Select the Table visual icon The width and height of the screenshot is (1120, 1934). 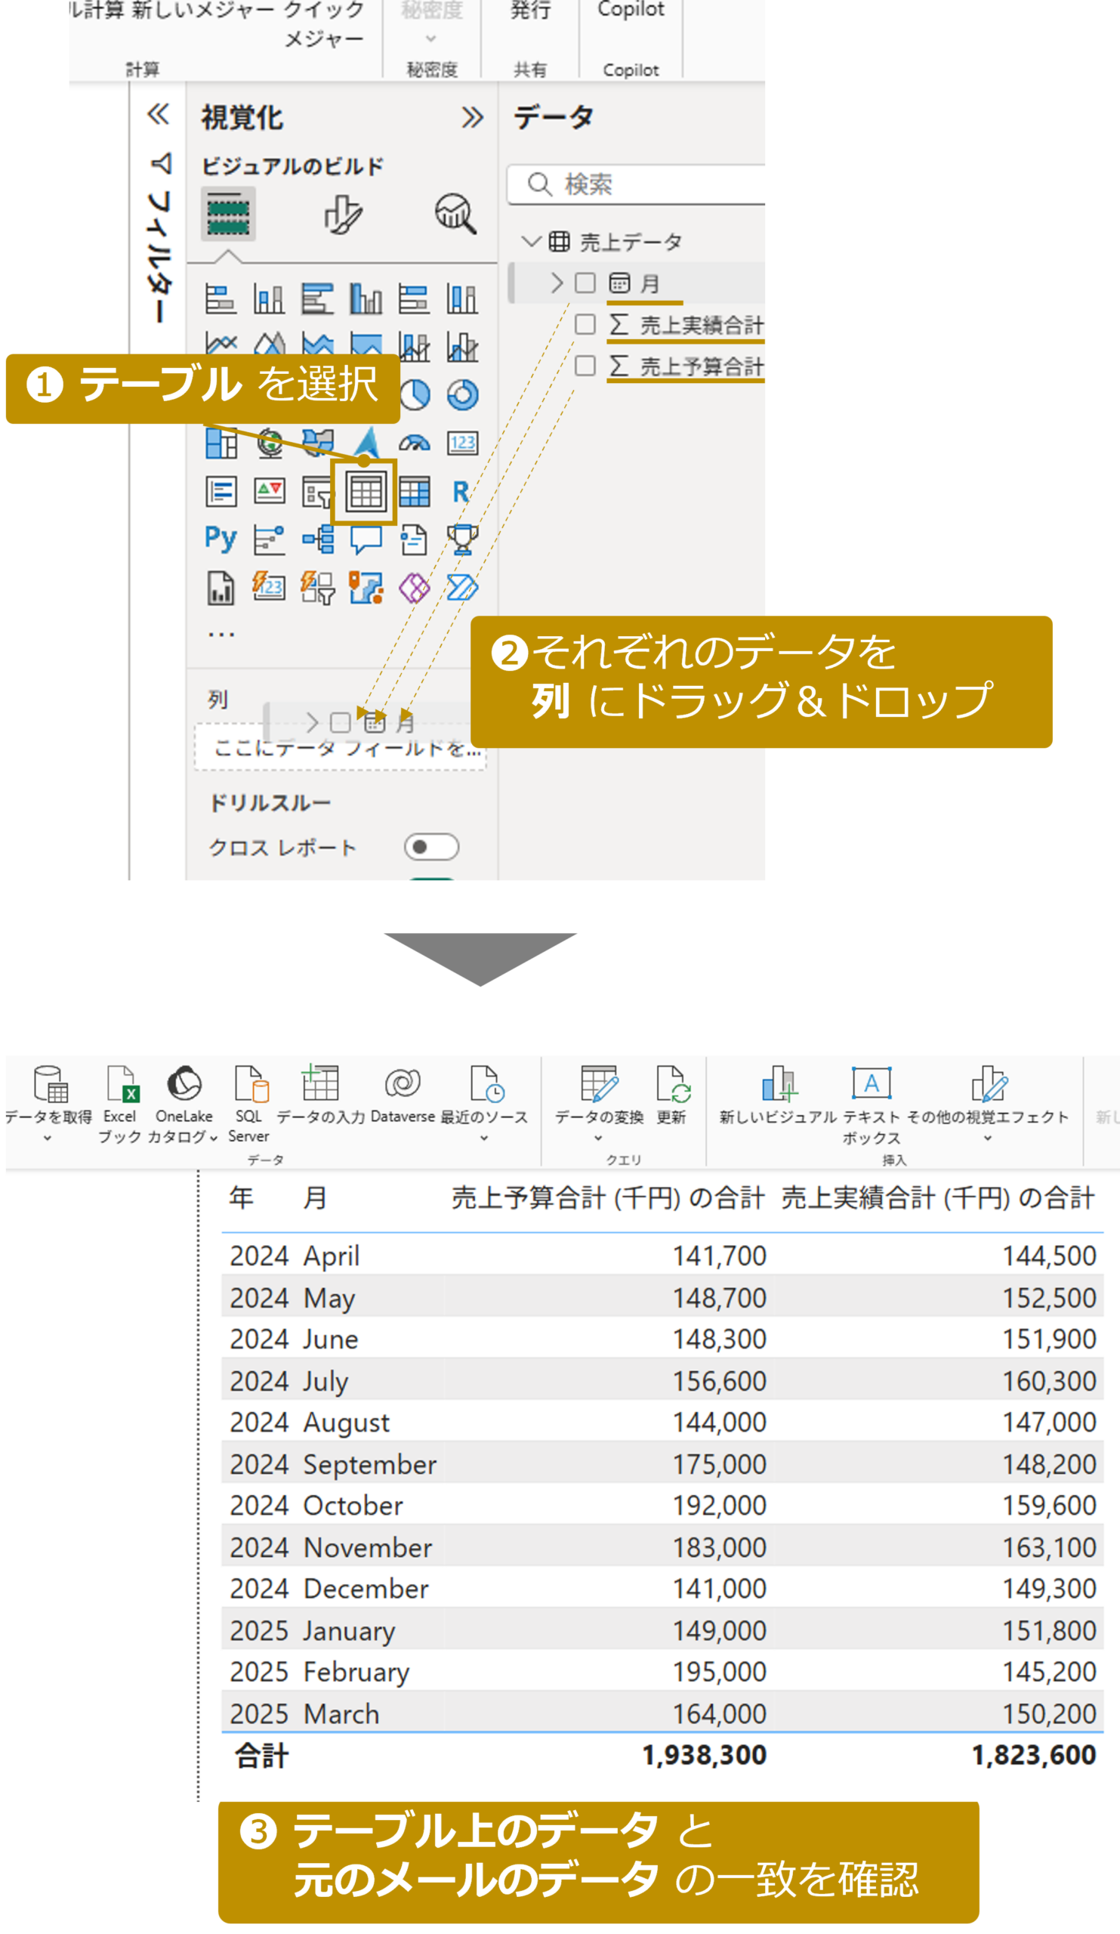click(x=365, y=492)
